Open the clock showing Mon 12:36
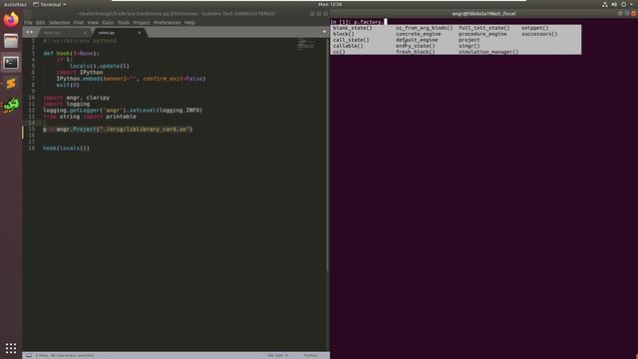Image resolution: width=638 pixels, height=359 pixels. coord(330,4)
